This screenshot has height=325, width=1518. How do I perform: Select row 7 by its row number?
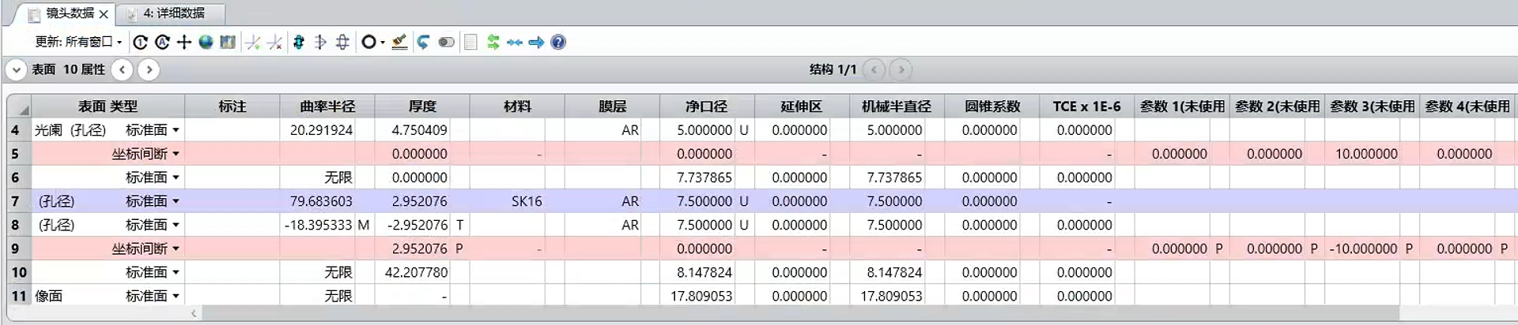pyautogui.click(x=18, y=201)
